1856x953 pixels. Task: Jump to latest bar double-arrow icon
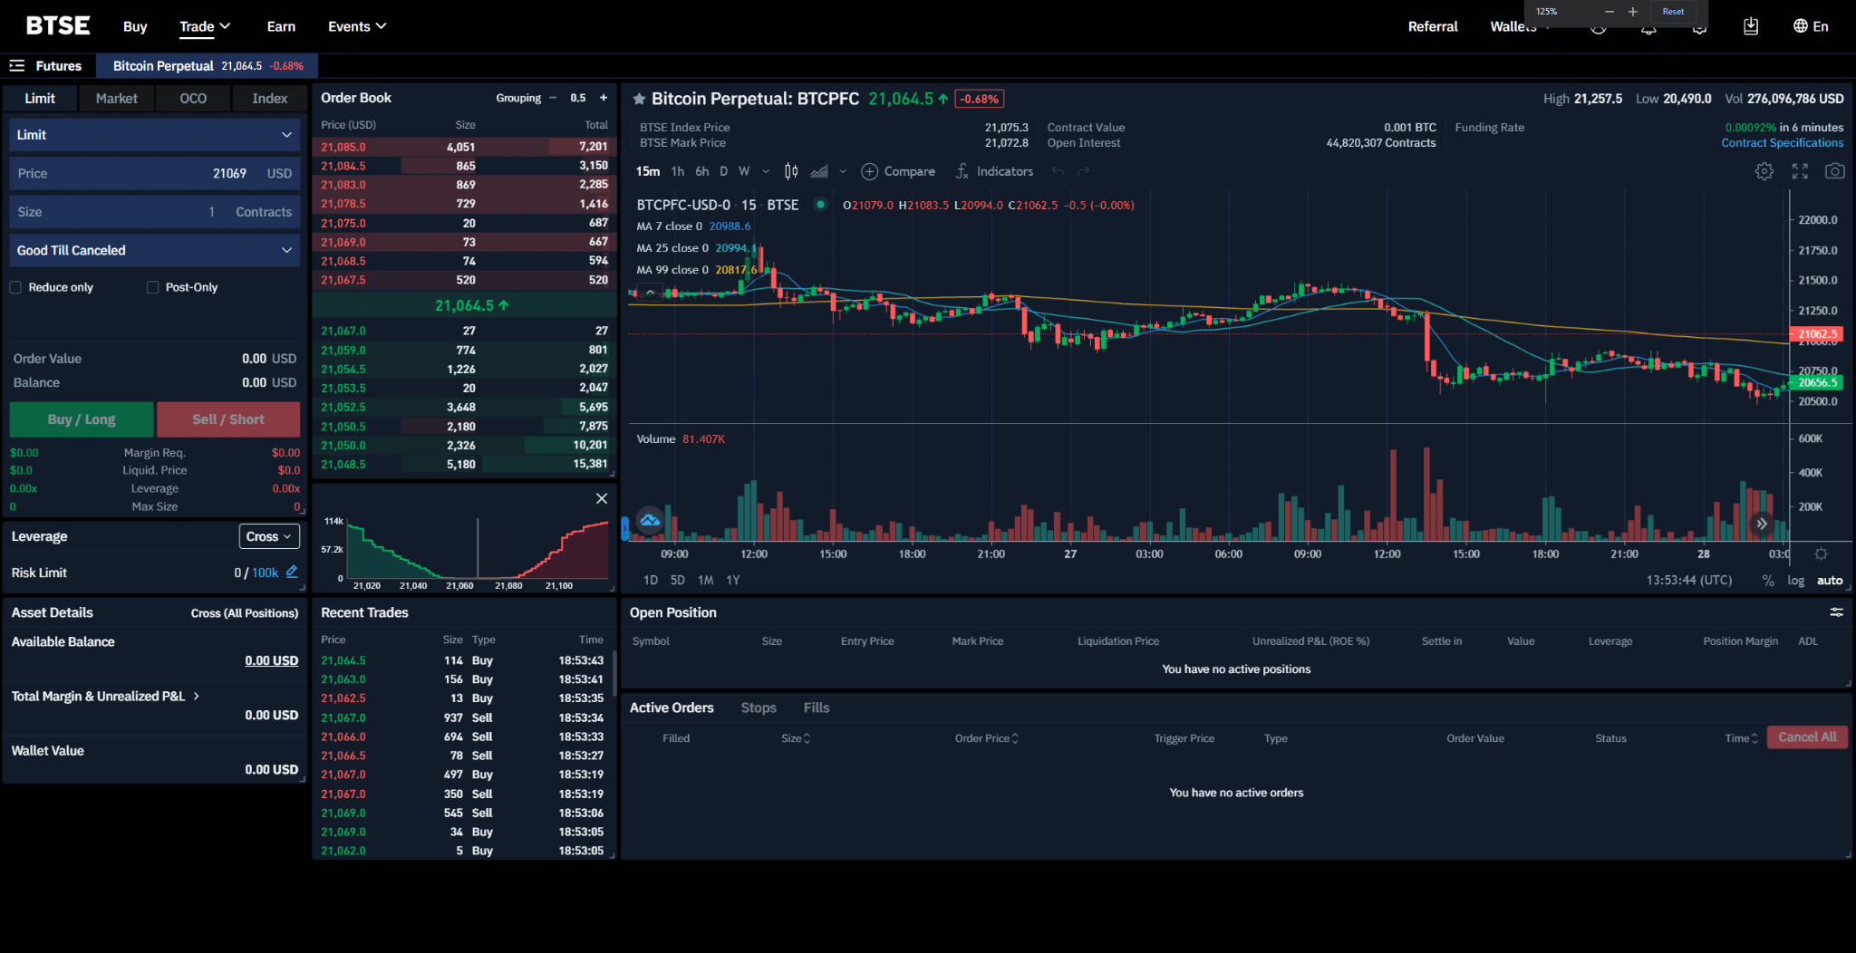[x=1761, y=524]
